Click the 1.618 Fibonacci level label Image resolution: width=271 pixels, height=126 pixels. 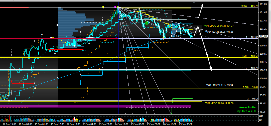tap(244, 56)
